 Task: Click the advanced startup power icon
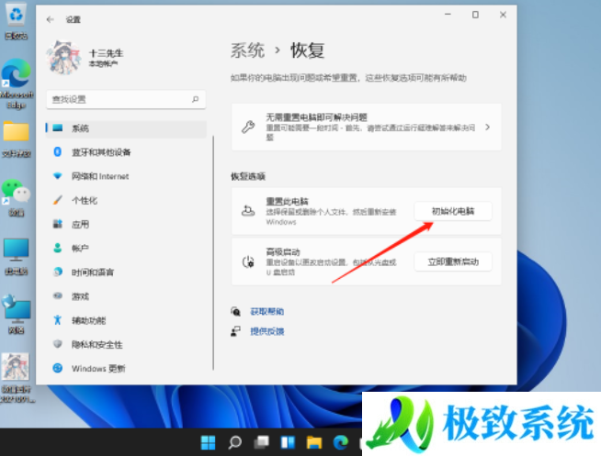coord(248,261)
